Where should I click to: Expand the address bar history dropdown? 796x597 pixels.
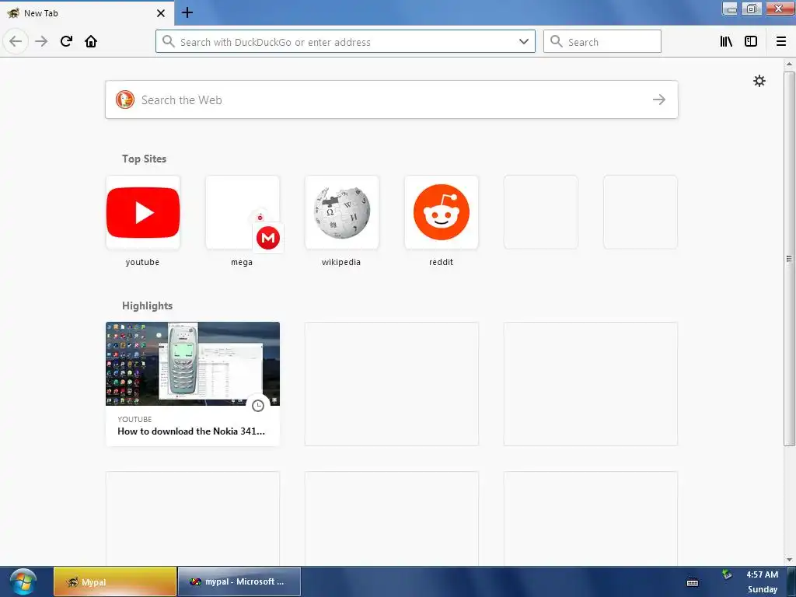pyautogui.click(x=524, y=41)
